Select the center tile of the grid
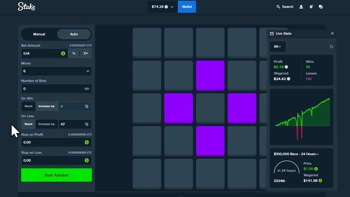Screen dimensions: 350x197 click(210, 108)
